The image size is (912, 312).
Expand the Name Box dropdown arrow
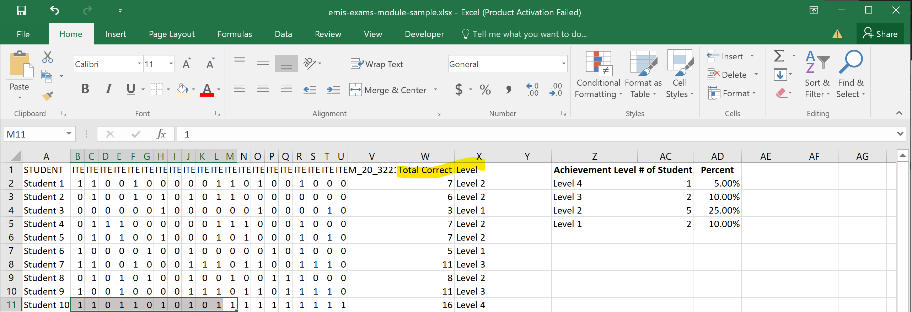pyautogui.click(x=69, y=134)
